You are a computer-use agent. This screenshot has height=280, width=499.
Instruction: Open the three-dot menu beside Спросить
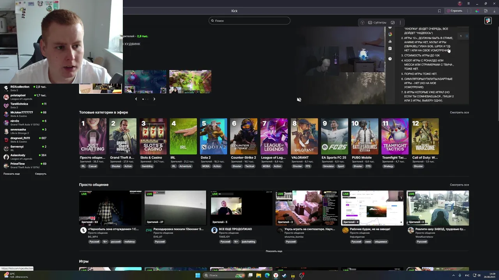pos(467,11)
